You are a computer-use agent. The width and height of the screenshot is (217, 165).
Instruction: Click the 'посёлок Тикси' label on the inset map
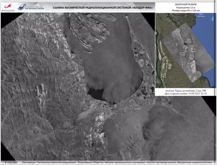183,53
